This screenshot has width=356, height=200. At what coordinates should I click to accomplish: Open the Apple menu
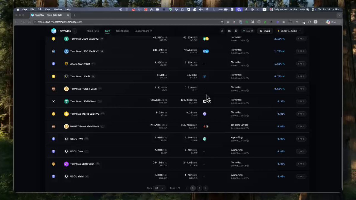[18, 9]
